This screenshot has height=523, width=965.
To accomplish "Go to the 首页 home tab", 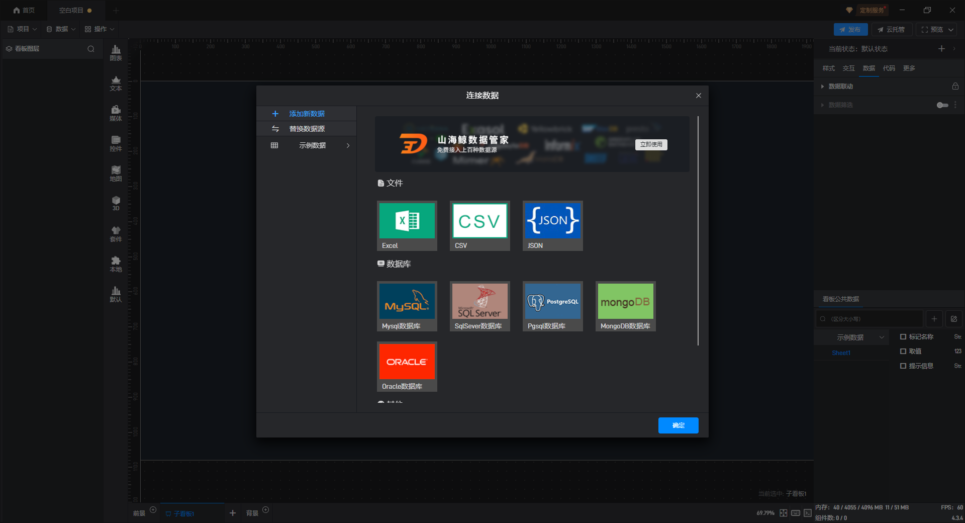I will (24, 10).
